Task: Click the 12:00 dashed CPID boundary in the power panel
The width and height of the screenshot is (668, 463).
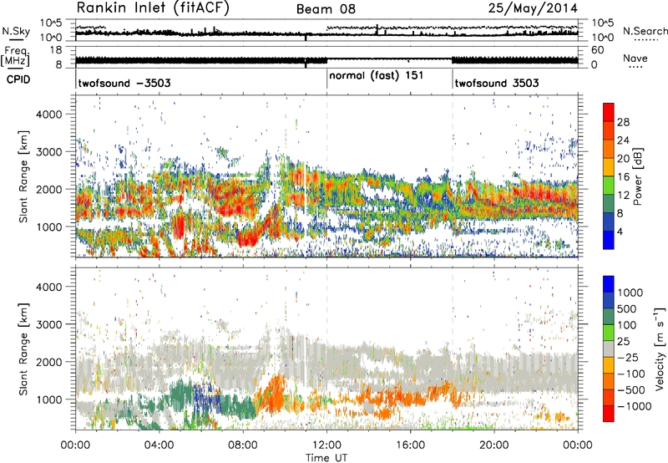Action: (x=327, y=176)
